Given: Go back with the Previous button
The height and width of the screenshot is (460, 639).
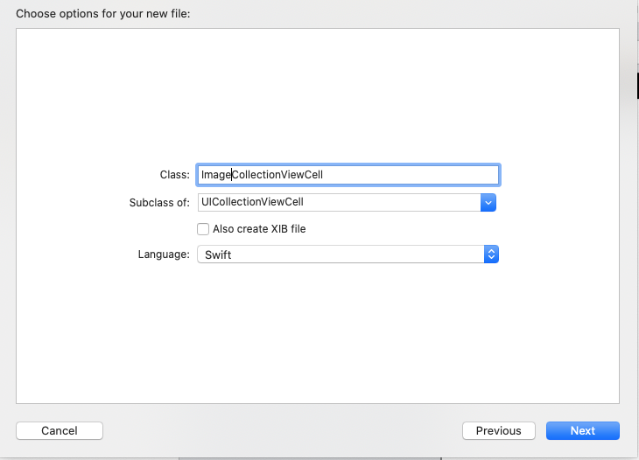Looking at the screenshot, I should point(498,430).
